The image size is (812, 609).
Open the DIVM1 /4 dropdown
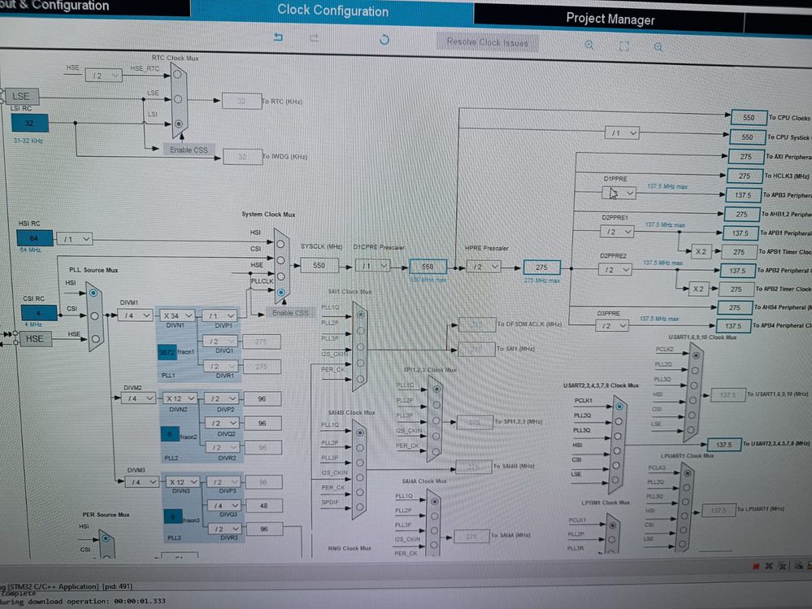tap(135, 315)
